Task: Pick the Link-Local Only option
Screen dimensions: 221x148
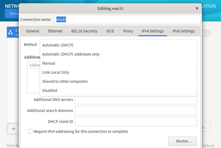Action: (56, 72)
